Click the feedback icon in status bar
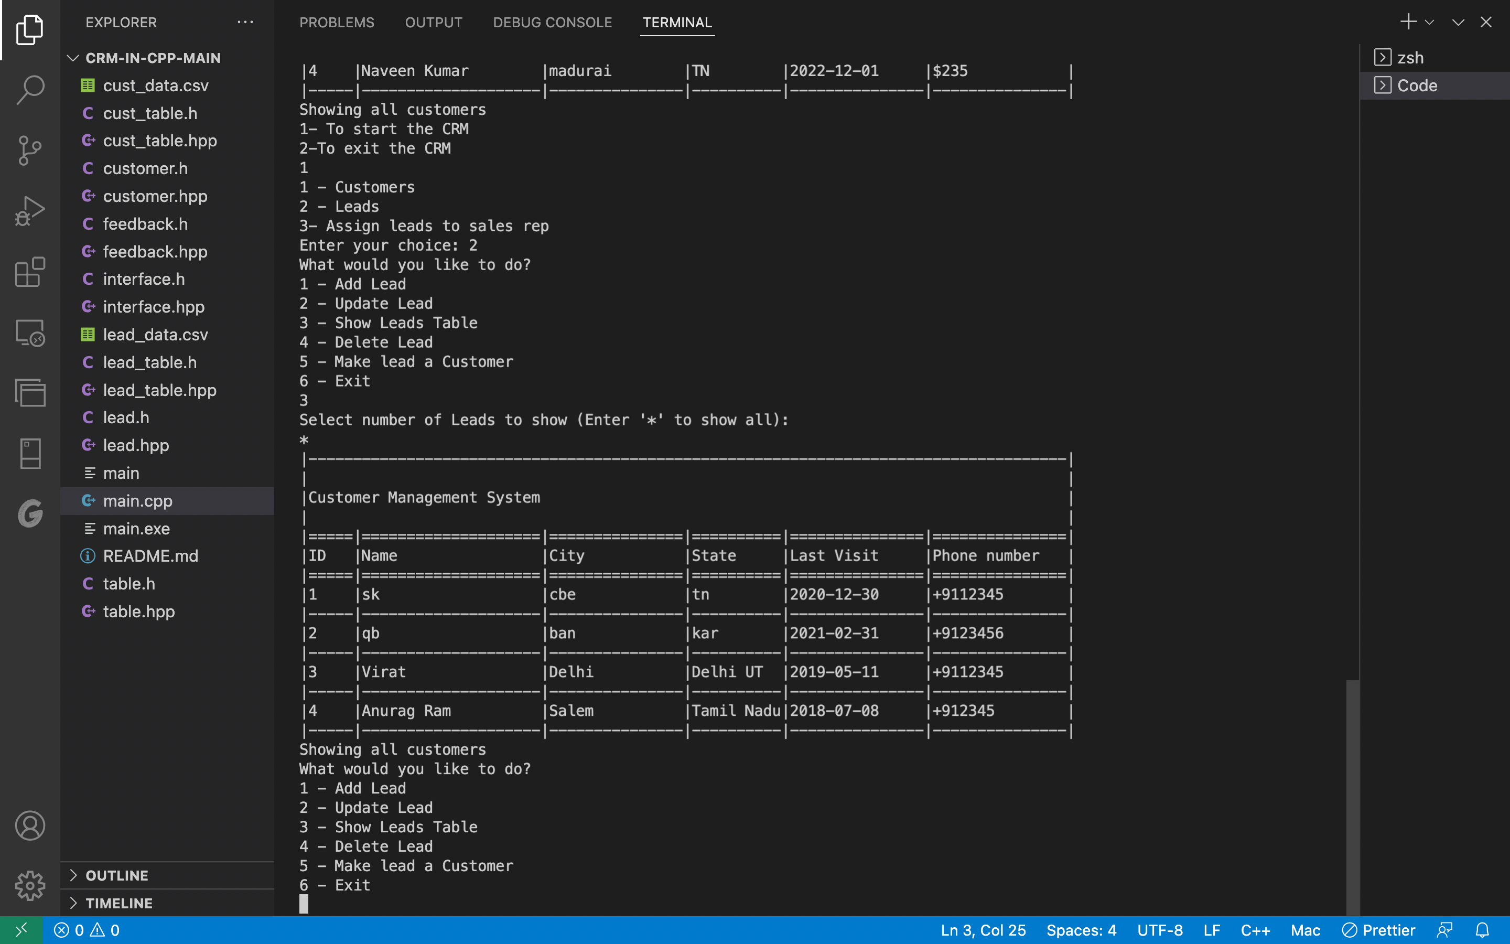1510x944 pixels. (x=1444, y=930)
